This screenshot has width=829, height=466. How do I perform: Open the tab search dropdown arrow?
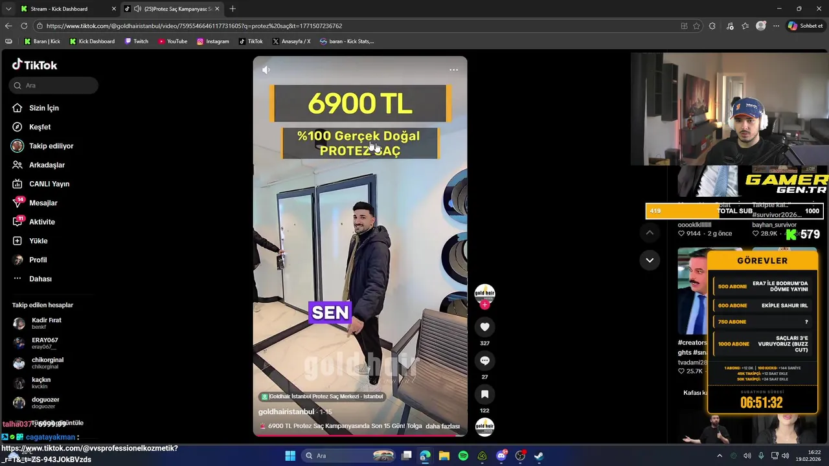(8, 9)
